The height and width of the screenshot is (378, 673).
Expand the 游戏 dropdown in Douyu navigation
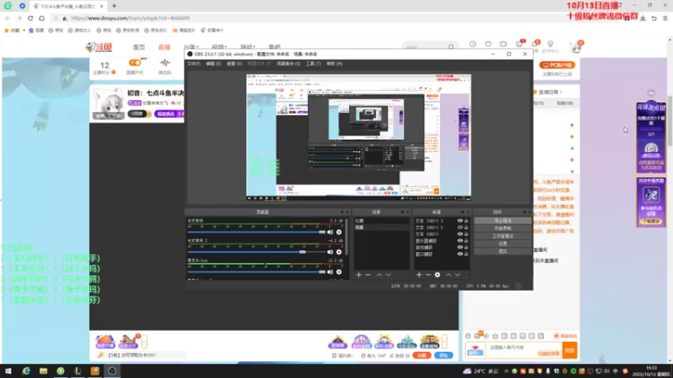pos(247,47)
